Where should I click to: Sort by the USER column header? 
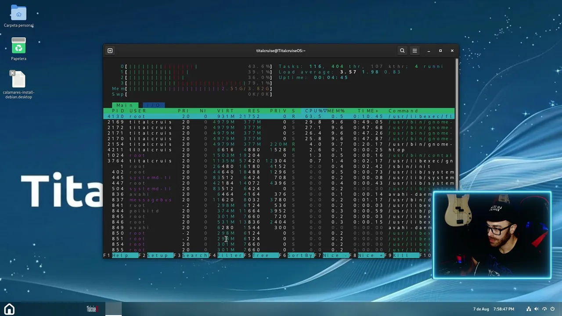(138, 111)
